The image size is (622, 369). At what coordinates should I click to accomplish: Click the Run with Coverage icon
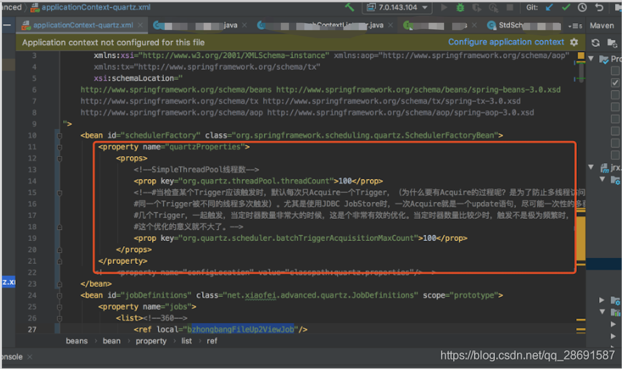click(477, 7)
